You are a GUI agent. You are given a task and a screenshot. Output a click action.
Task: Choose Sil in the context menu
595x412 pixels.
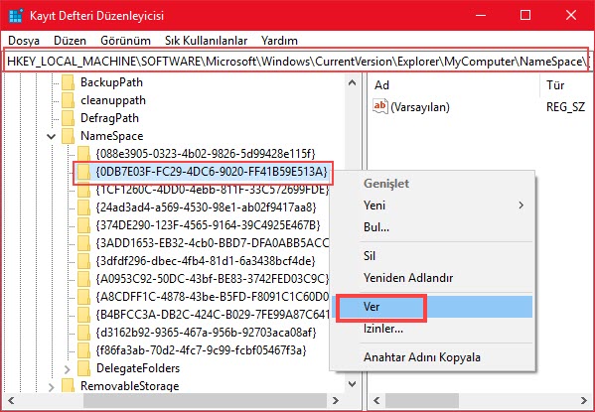[x=432, y=256]
